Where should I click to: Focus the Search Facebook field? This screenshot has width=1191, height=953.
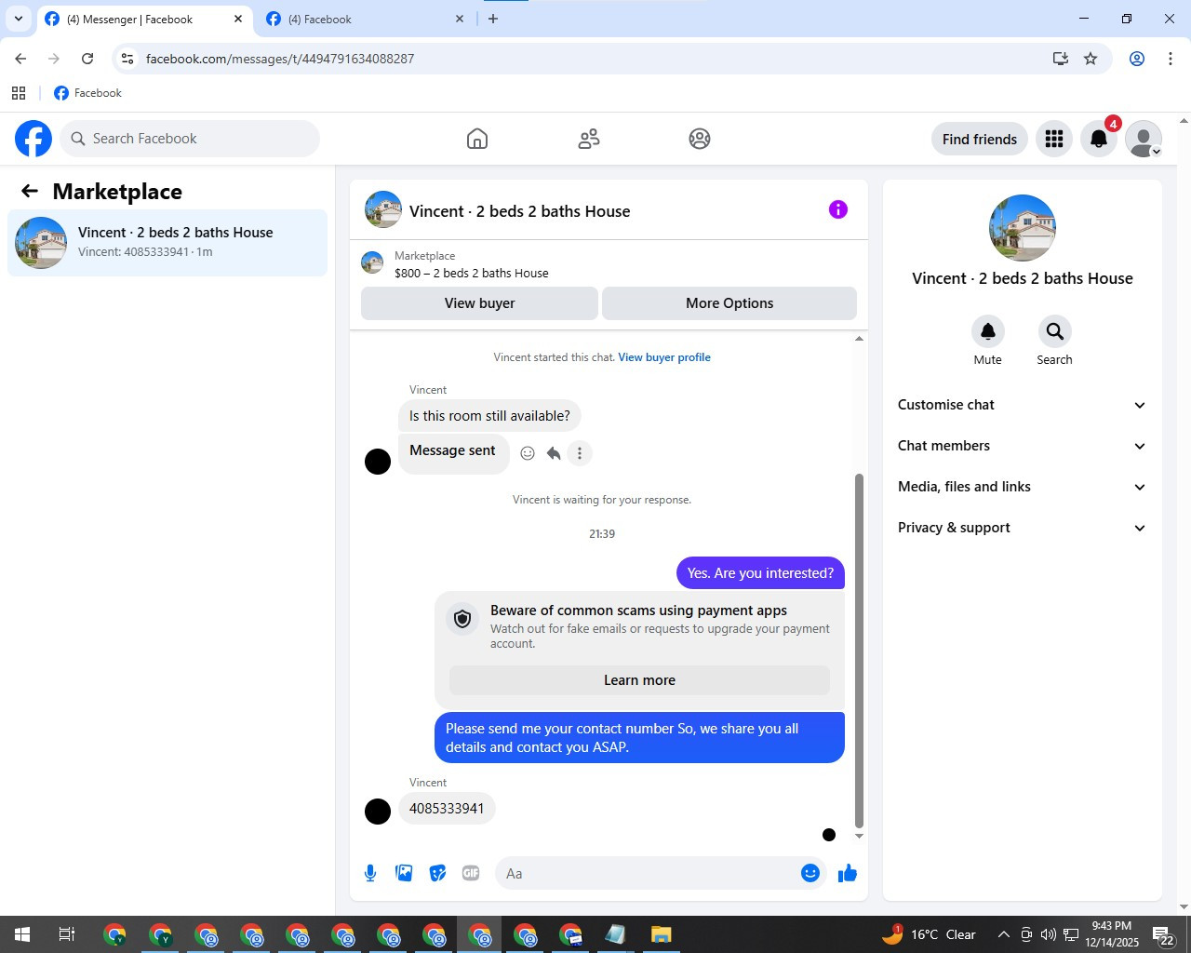pos(191,139)
